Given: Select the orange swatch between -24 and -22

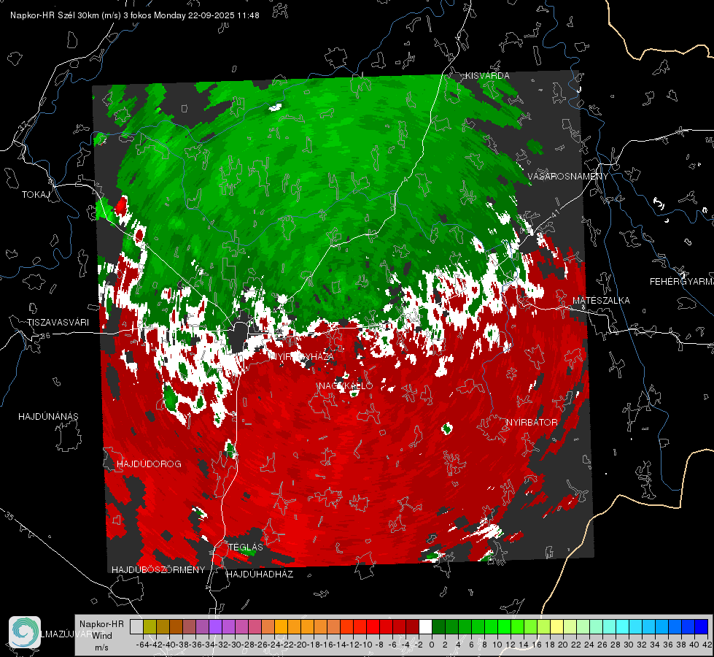Looking at the screenshot, I should (x=281, y=626).
